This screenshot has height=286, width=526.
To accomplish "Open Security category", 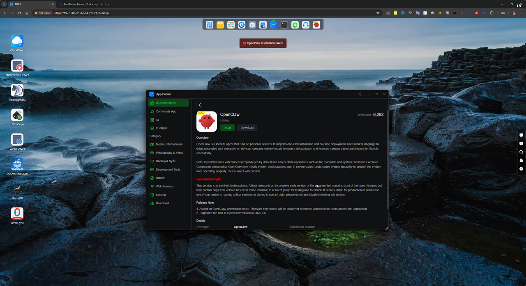I will (x=168, y=195).
